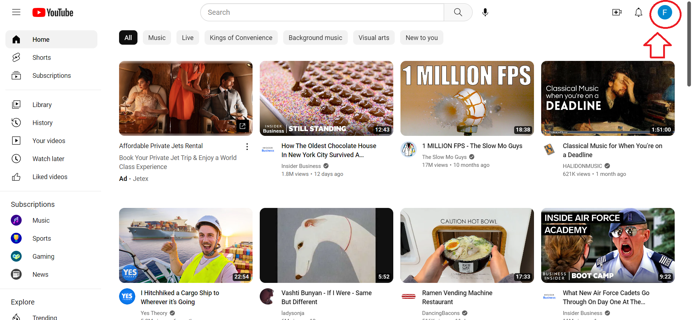692x320 pixels.
Task: Select the All filter chip
Action: coord(128,37)
